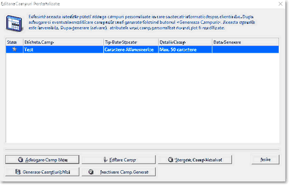Click the round icon on Inactivare Camp Generat
This screenshot has height=190, width=299.
point(91,172)
